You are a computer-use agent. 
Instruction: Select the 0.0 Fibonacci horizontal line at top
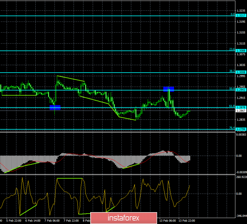coord(111,16)
